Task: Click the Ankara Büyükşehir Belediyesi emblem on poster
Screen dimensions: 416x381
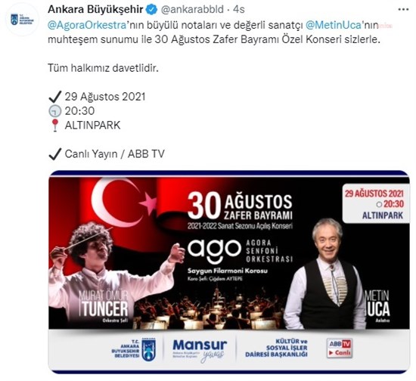Action: pyautogui.click(x=148, y=349)
